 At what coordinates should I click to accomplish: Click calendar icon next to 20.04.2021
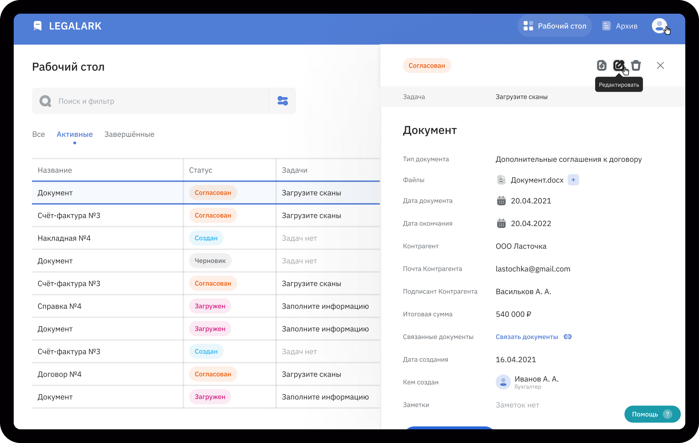click(x=501, y=201)
